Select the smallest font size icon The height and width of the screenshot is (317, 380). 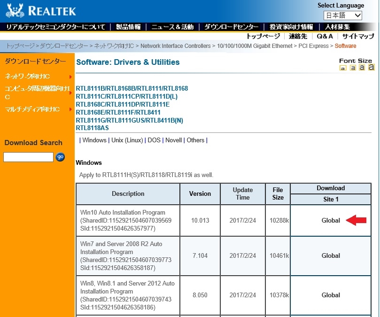(x=343, y=68)
